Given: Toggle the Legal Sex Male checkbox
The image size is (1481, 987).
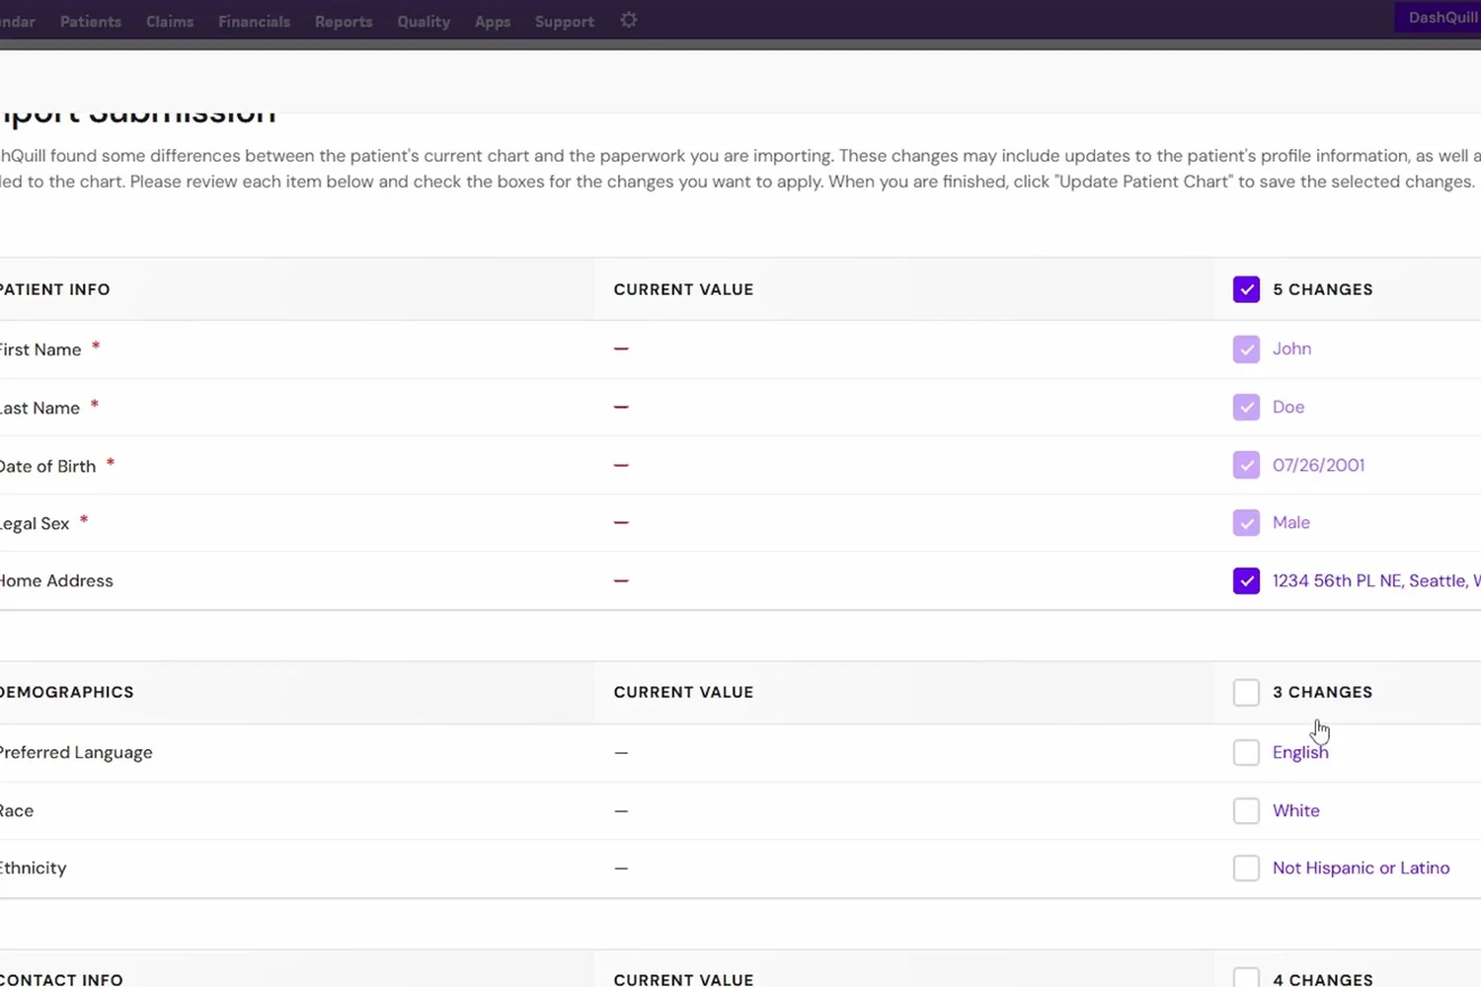Looking at the screenshot, I should coord(1246,523).
